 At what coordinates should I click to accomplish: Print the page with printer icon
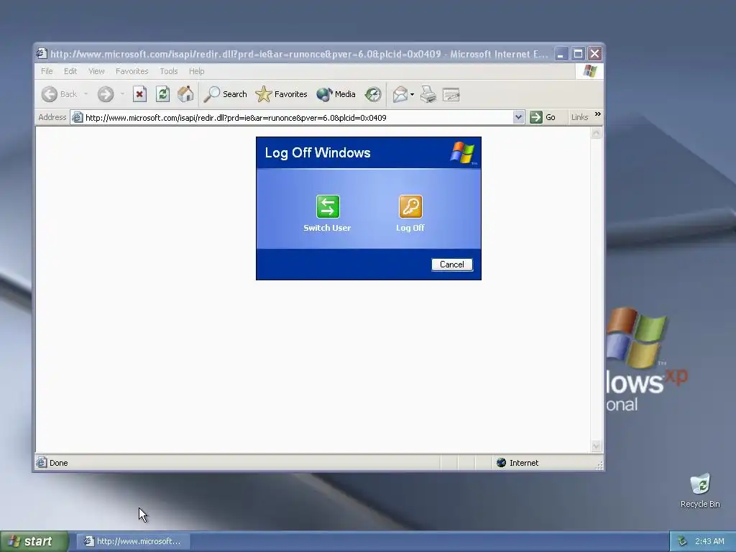click(x=428, y=94)
